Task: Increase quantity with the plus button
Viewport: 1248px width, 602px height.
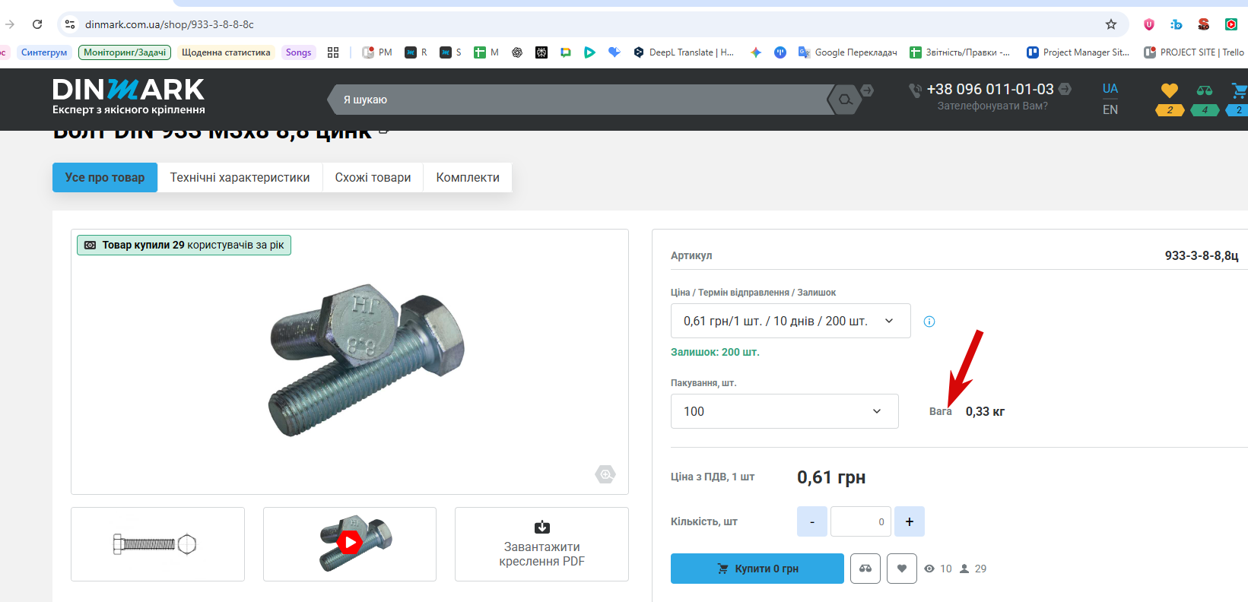Action: [910, 521]
